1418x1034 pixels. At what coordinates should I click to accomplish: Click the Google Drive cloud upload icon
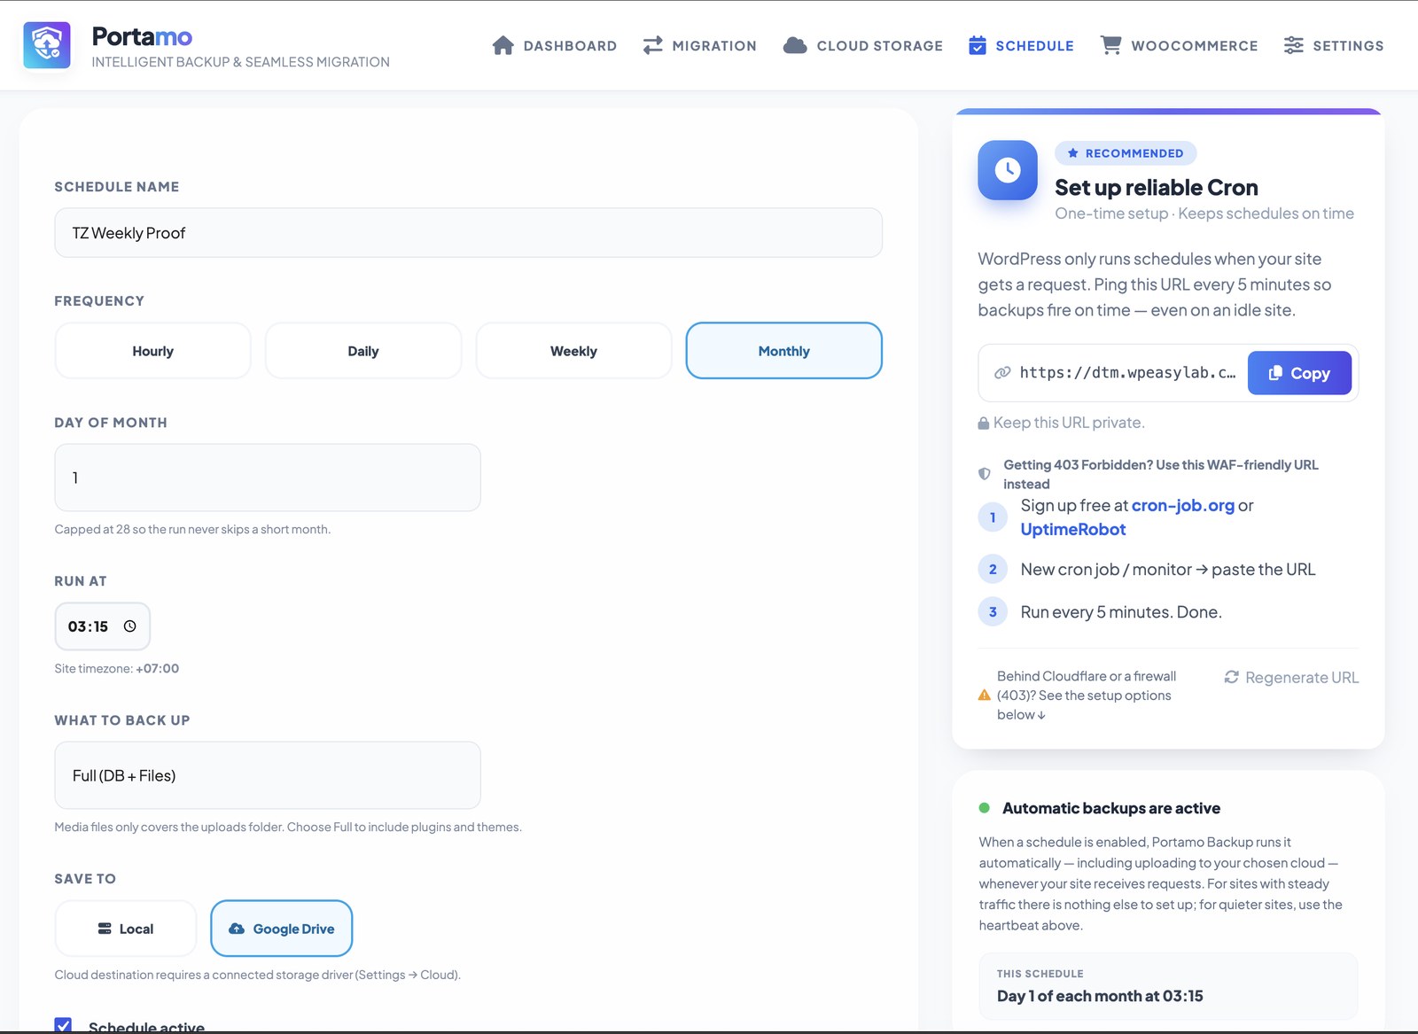coord(237,929)
